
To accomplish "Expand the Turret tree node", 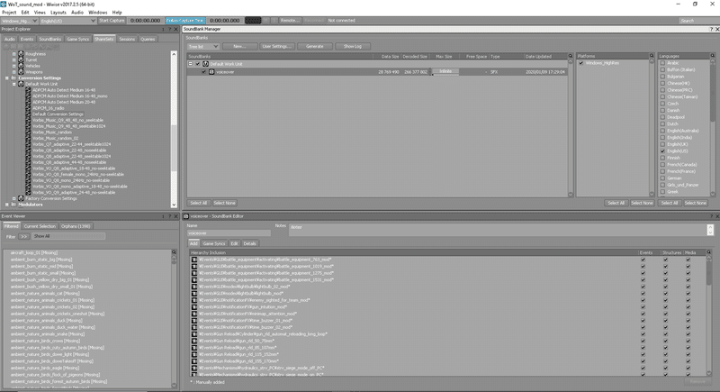I will [13, 59].
